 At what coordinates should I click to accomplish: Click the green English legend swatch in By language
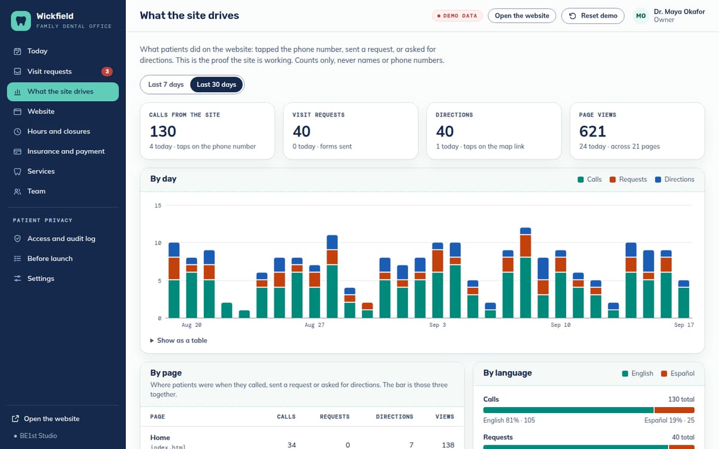[625, 374]
